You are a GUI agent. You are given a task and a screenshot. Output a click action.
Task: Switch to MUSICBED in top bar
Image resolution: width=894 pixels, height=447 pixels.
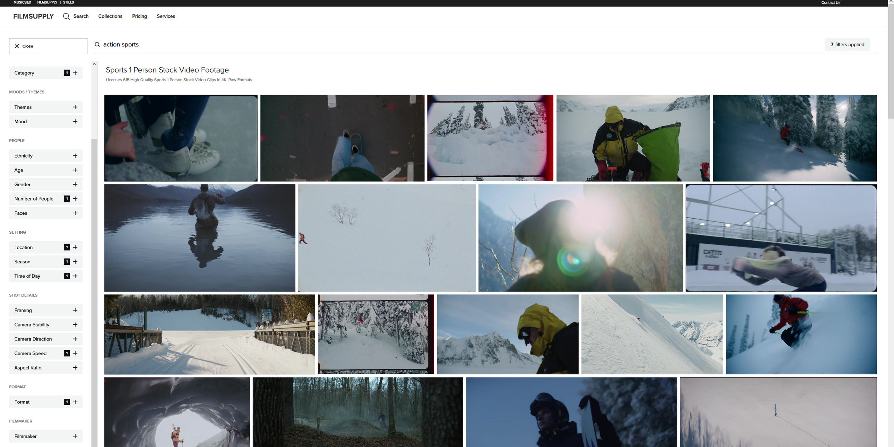[x=22, y=3]
